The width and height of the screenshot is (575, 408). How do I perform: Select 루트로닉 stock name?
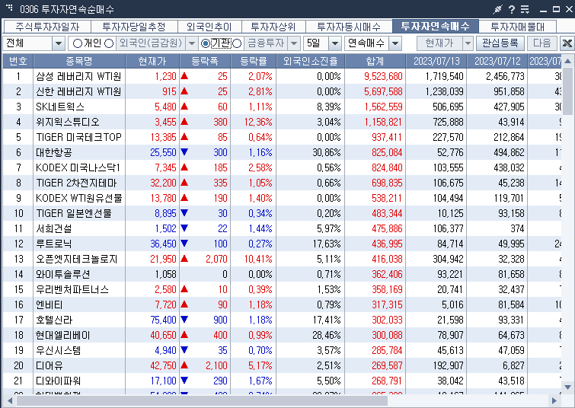click(x=54, y=244)
